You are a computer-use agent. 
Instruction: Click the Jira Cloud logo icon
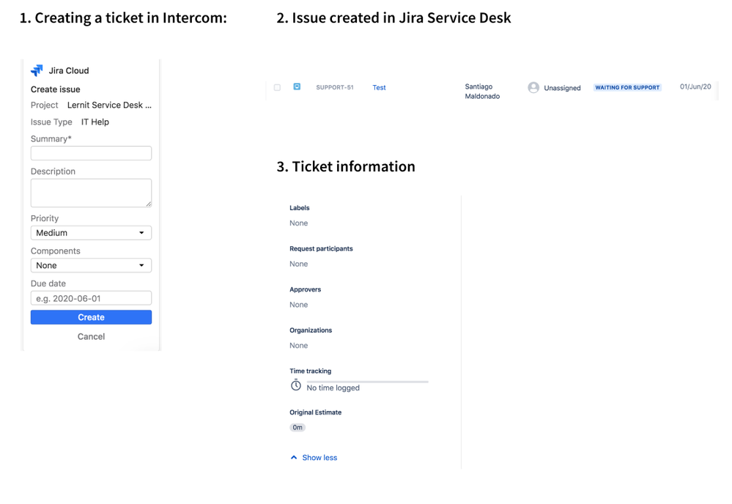point(37,70)
